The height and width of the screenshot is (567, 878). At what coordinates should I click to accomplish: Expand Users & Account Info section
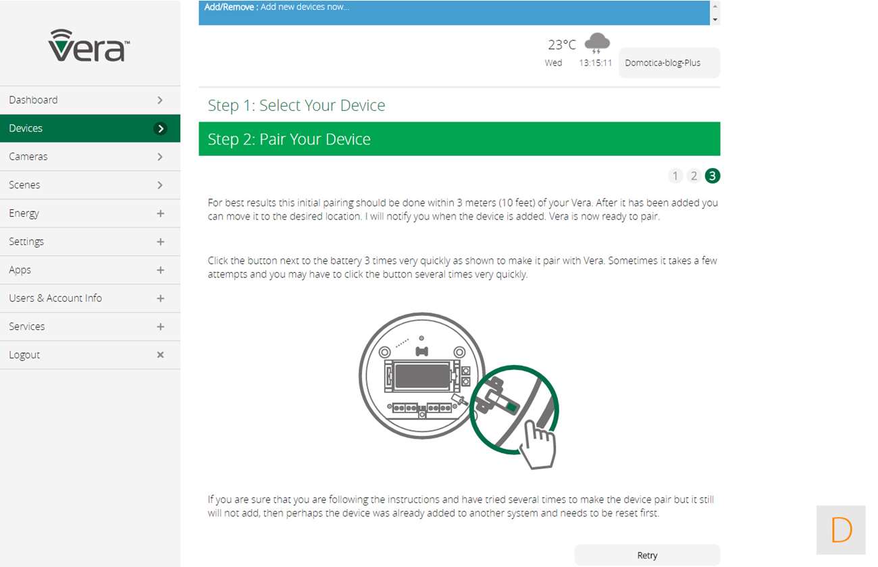click(x=160, y=298)
